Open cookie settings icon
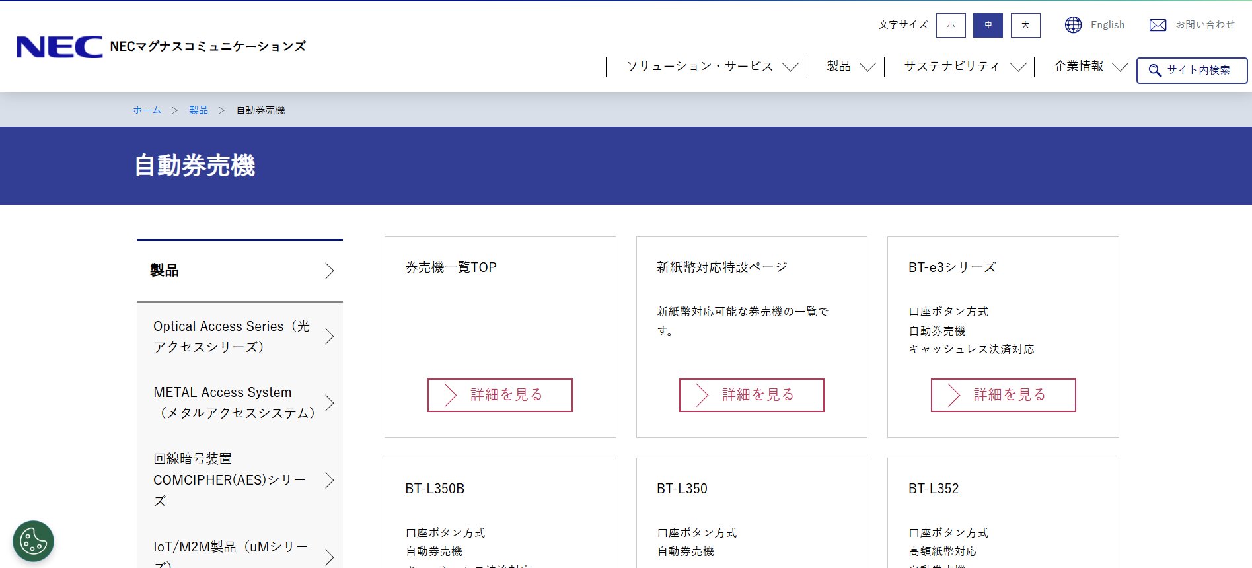Screen dimensions: 1252x568 coord(33,542)
